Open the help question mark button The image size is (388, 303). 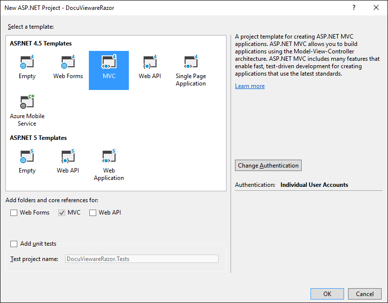[x=354, y=8]
